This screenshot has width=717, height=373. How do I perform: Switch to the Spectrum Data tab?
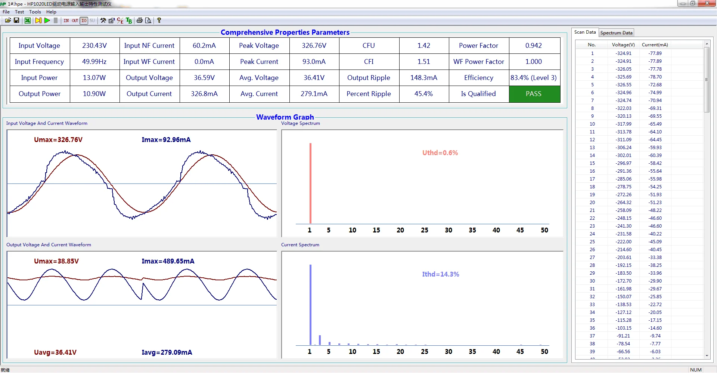[x=616, y=33]
